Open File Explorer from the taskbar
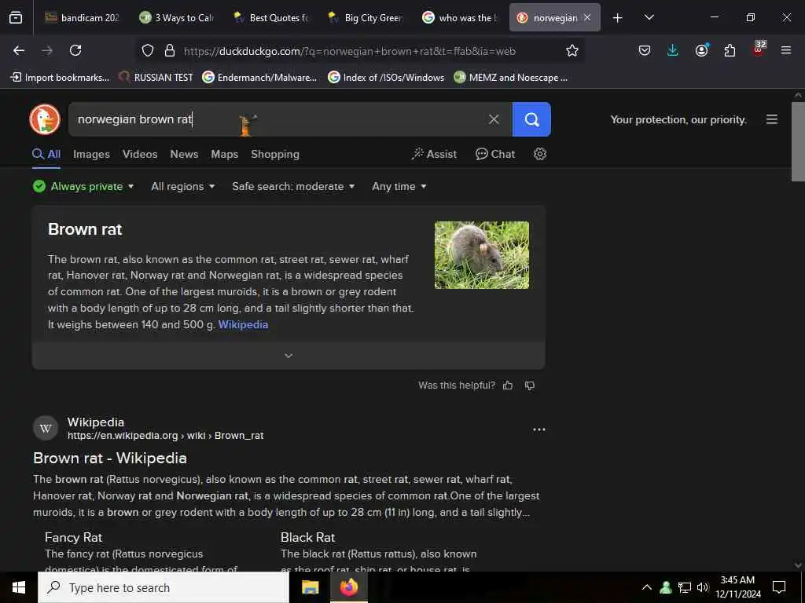 point(310,587)
